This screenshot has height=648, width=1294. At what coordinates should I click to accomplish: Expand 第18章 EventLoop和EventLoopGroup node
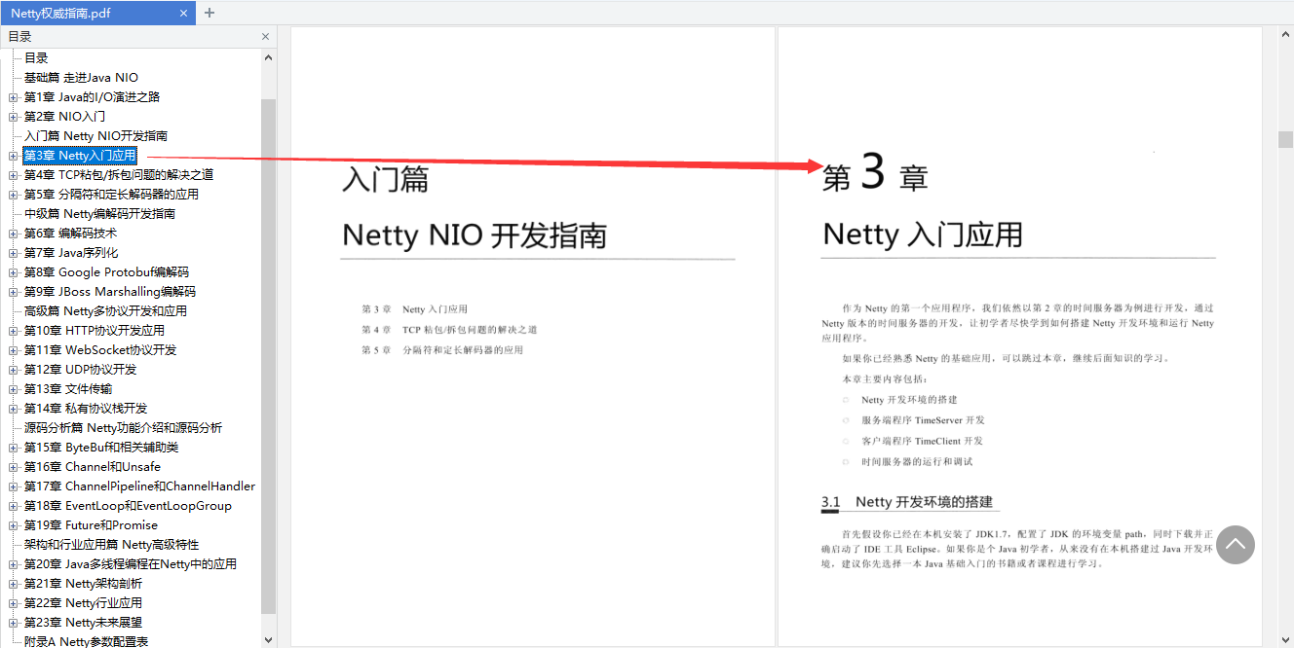[13, 506]
